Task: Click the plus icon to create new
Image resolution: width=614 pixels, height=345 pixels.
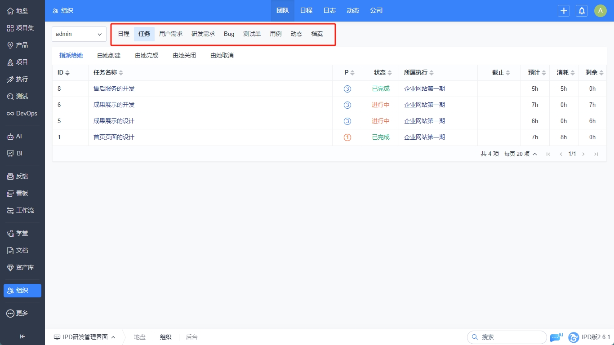Action: [564, 11]
